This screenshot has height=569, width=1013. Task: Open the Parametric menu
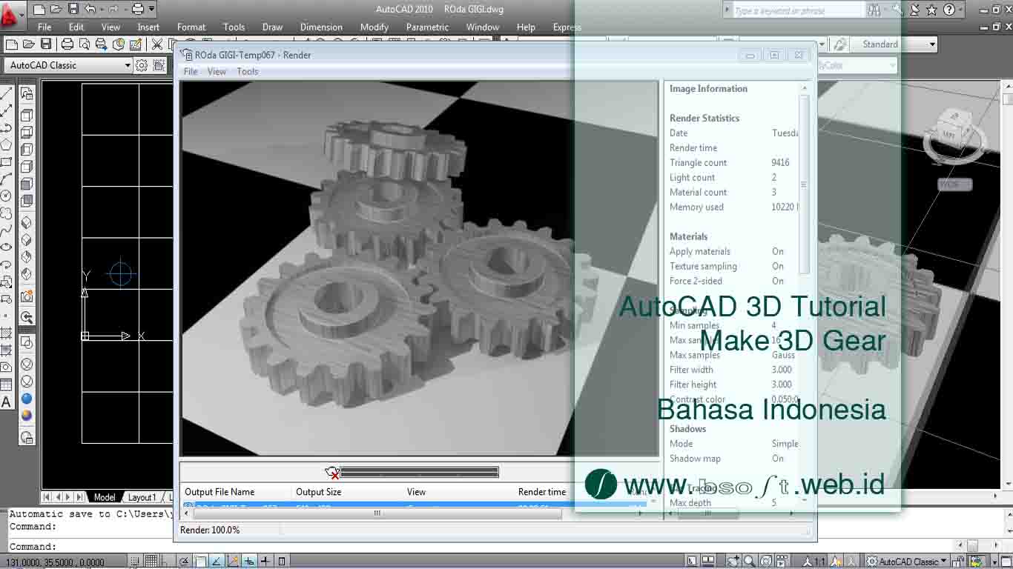click(x=427, y=27)
